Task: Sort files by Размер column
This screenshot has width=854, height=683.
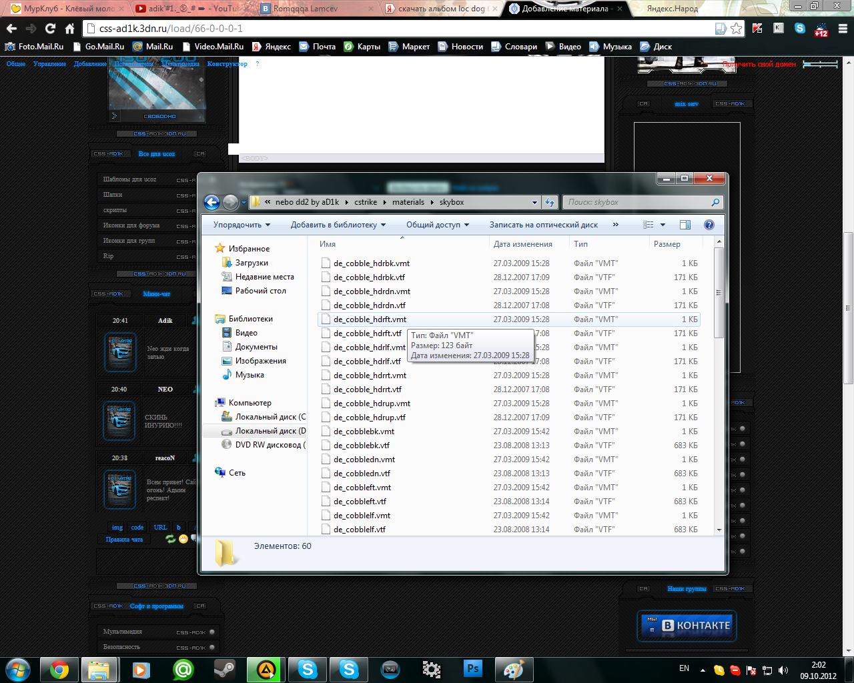Action: [675, 244]
